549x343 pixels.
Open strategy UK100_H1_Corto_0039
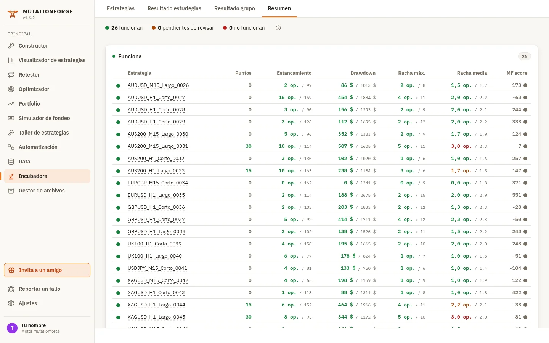[154, 244]
